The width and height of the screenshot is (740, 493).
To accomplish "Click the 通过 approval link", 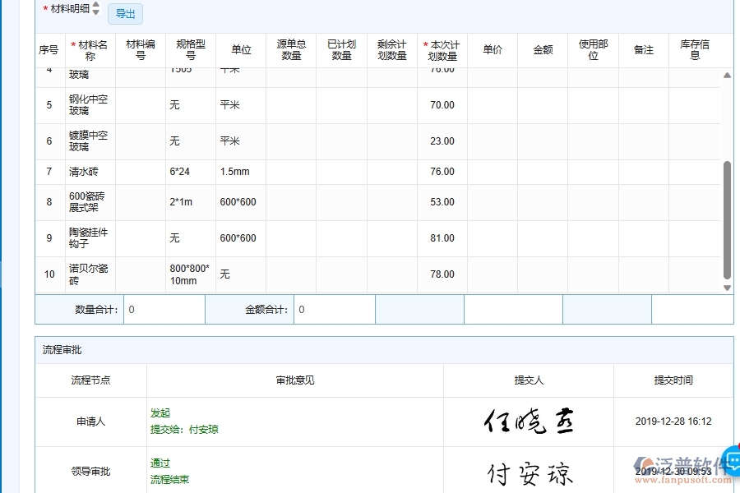I will click(x=160, y=463).
